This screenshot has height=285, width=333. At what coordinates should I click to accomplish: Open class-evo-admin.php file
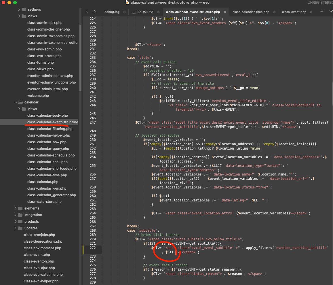point(44,49)
